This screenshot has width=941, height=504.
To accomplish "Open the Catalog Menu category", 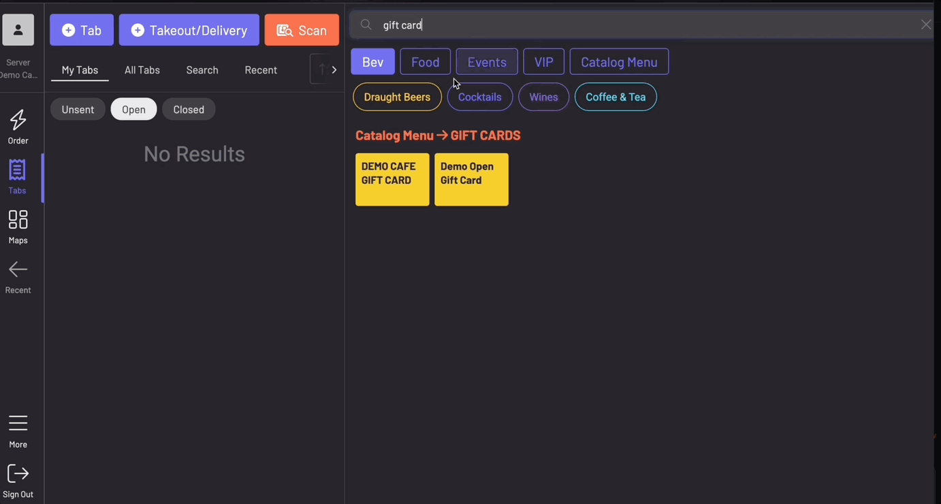I will pyautogui.click(x=618, y=62).
